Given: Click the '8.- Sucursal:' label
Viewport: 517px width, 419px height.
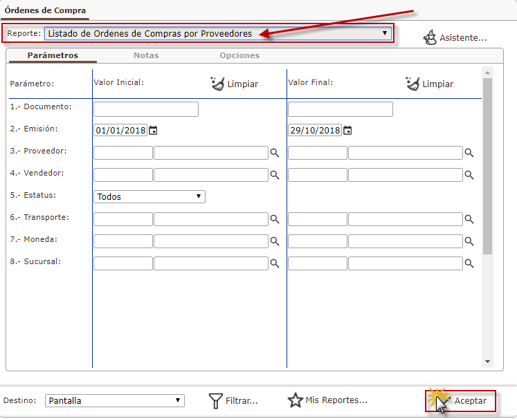Looking at the screenshot, I should [35, 261].
